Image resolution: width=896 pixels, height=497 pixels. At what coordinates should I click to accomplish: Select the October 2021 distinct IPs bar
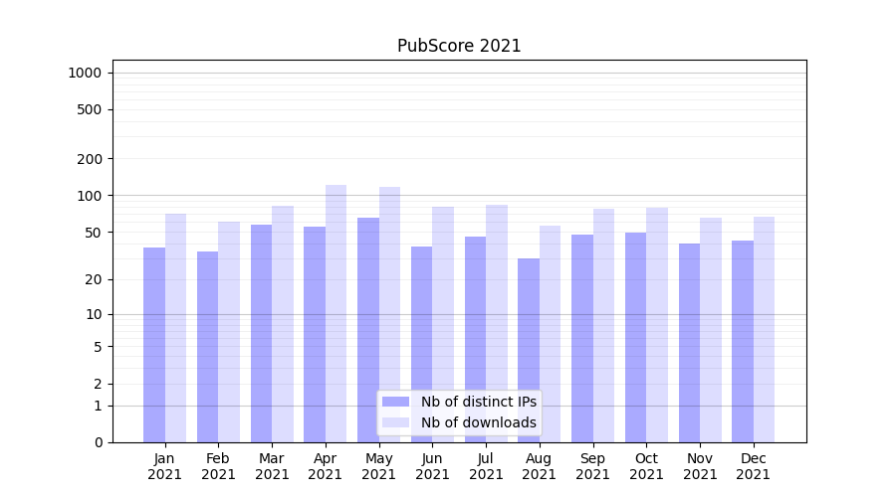[x=635, y=338]
